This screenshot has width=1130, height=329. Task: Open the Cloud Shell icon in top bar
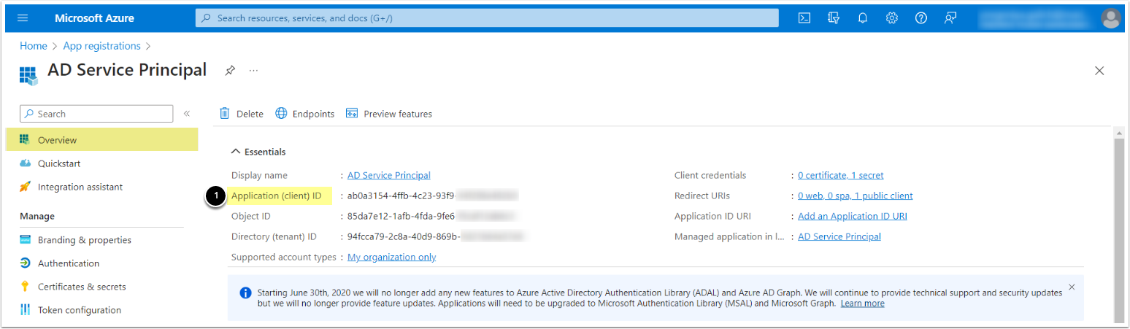(804, 18)
